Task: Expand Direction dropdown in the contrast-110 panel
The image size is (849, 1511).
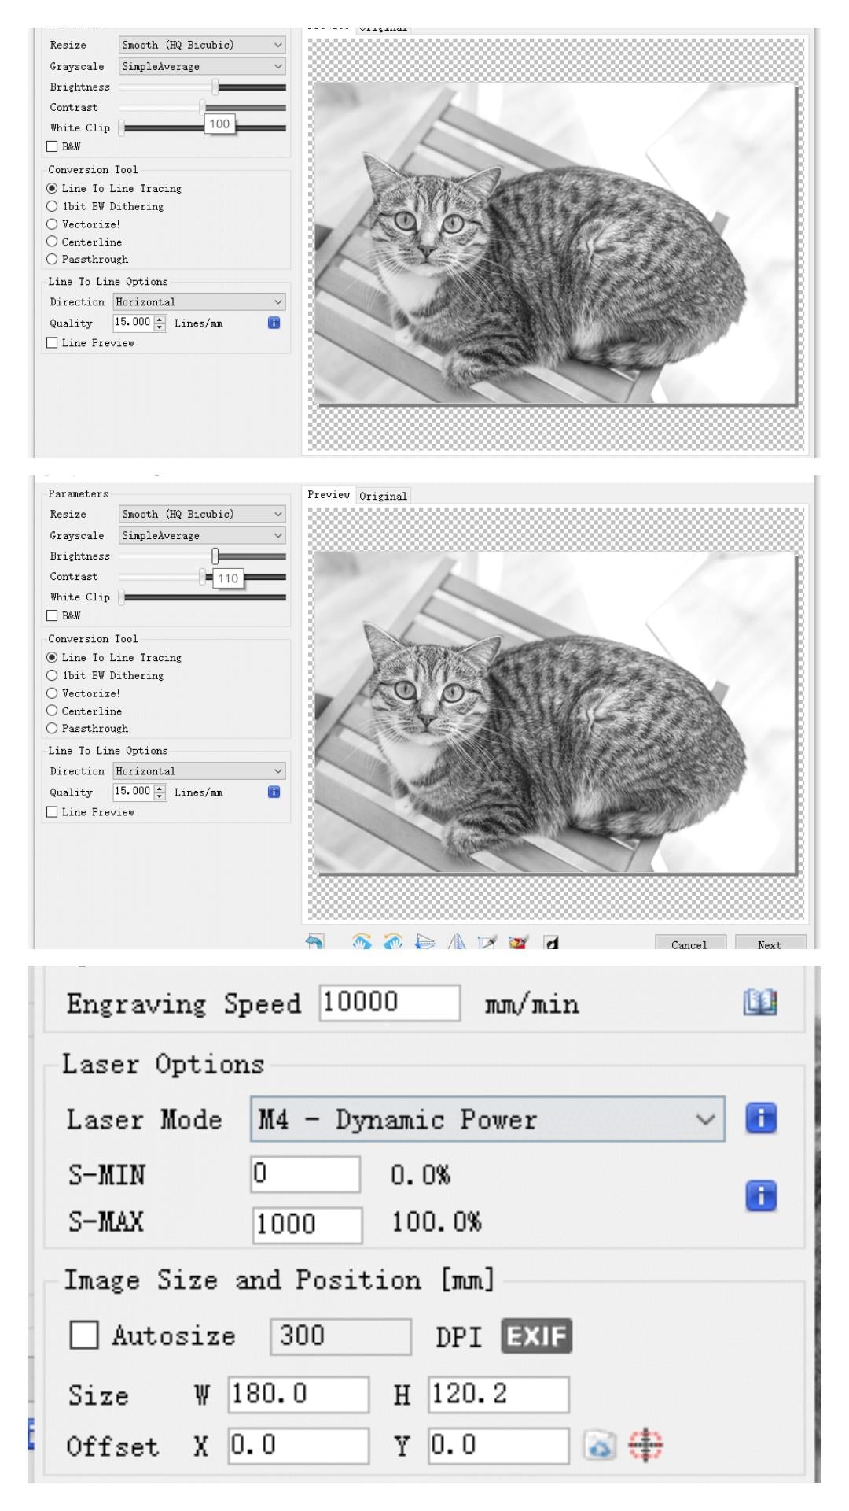Action: 199,771
